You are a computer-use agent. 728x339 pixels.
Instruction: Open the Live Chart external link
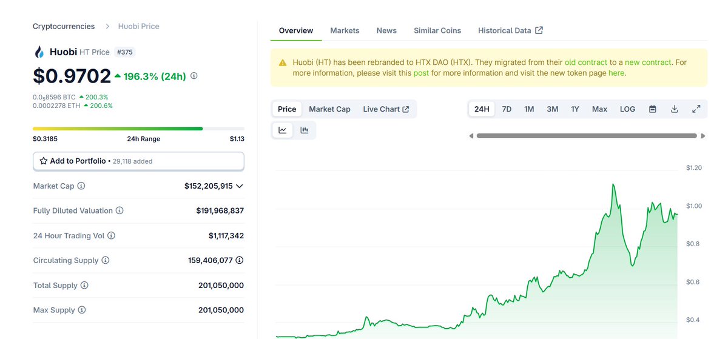[386, 109]
